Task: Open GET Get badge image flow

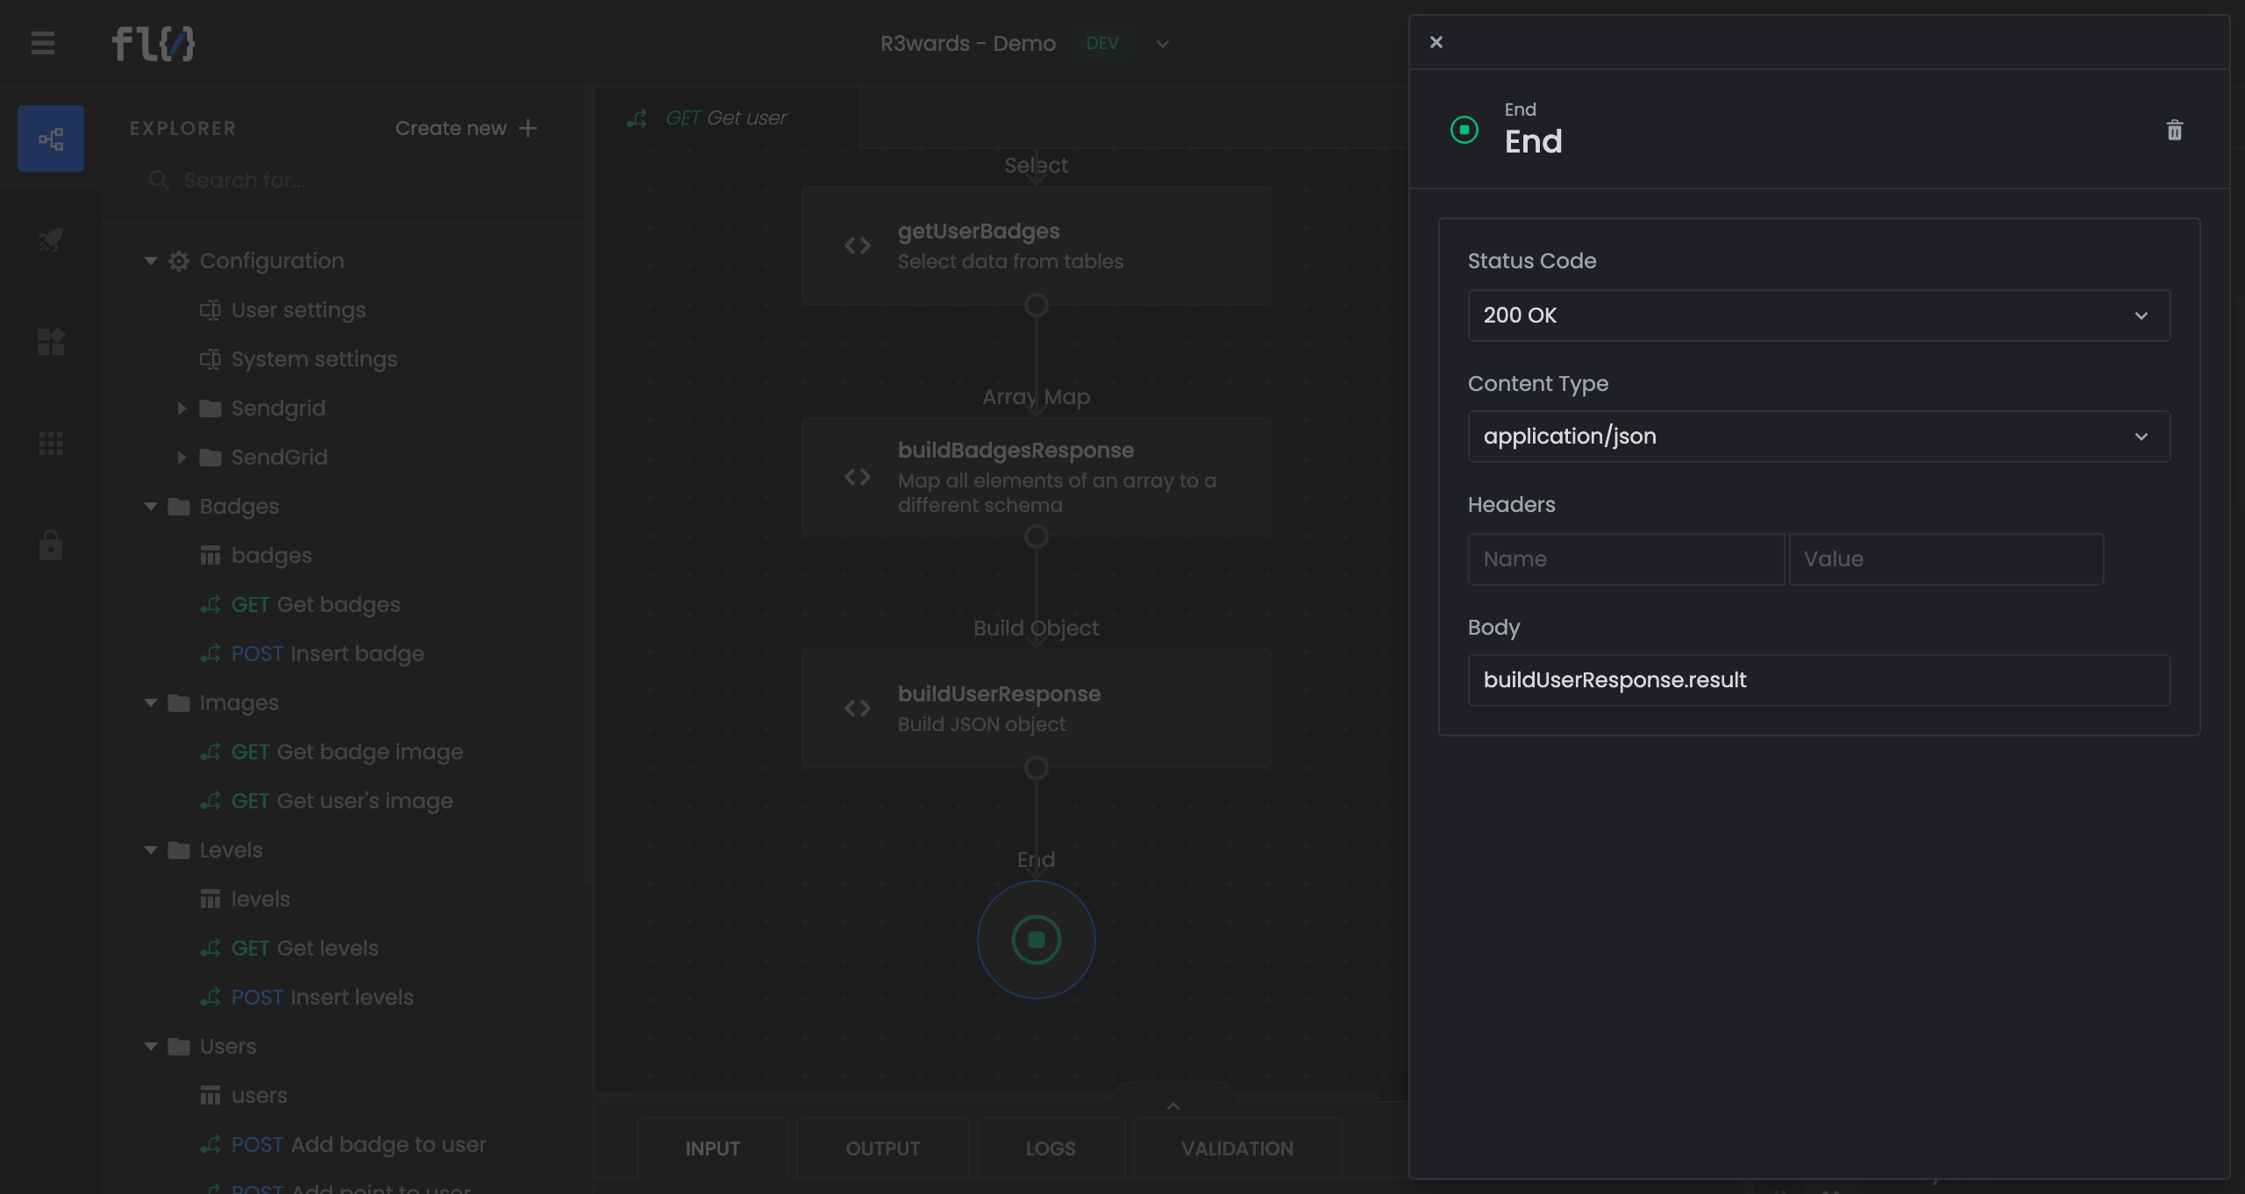Action: click(346, 752)
